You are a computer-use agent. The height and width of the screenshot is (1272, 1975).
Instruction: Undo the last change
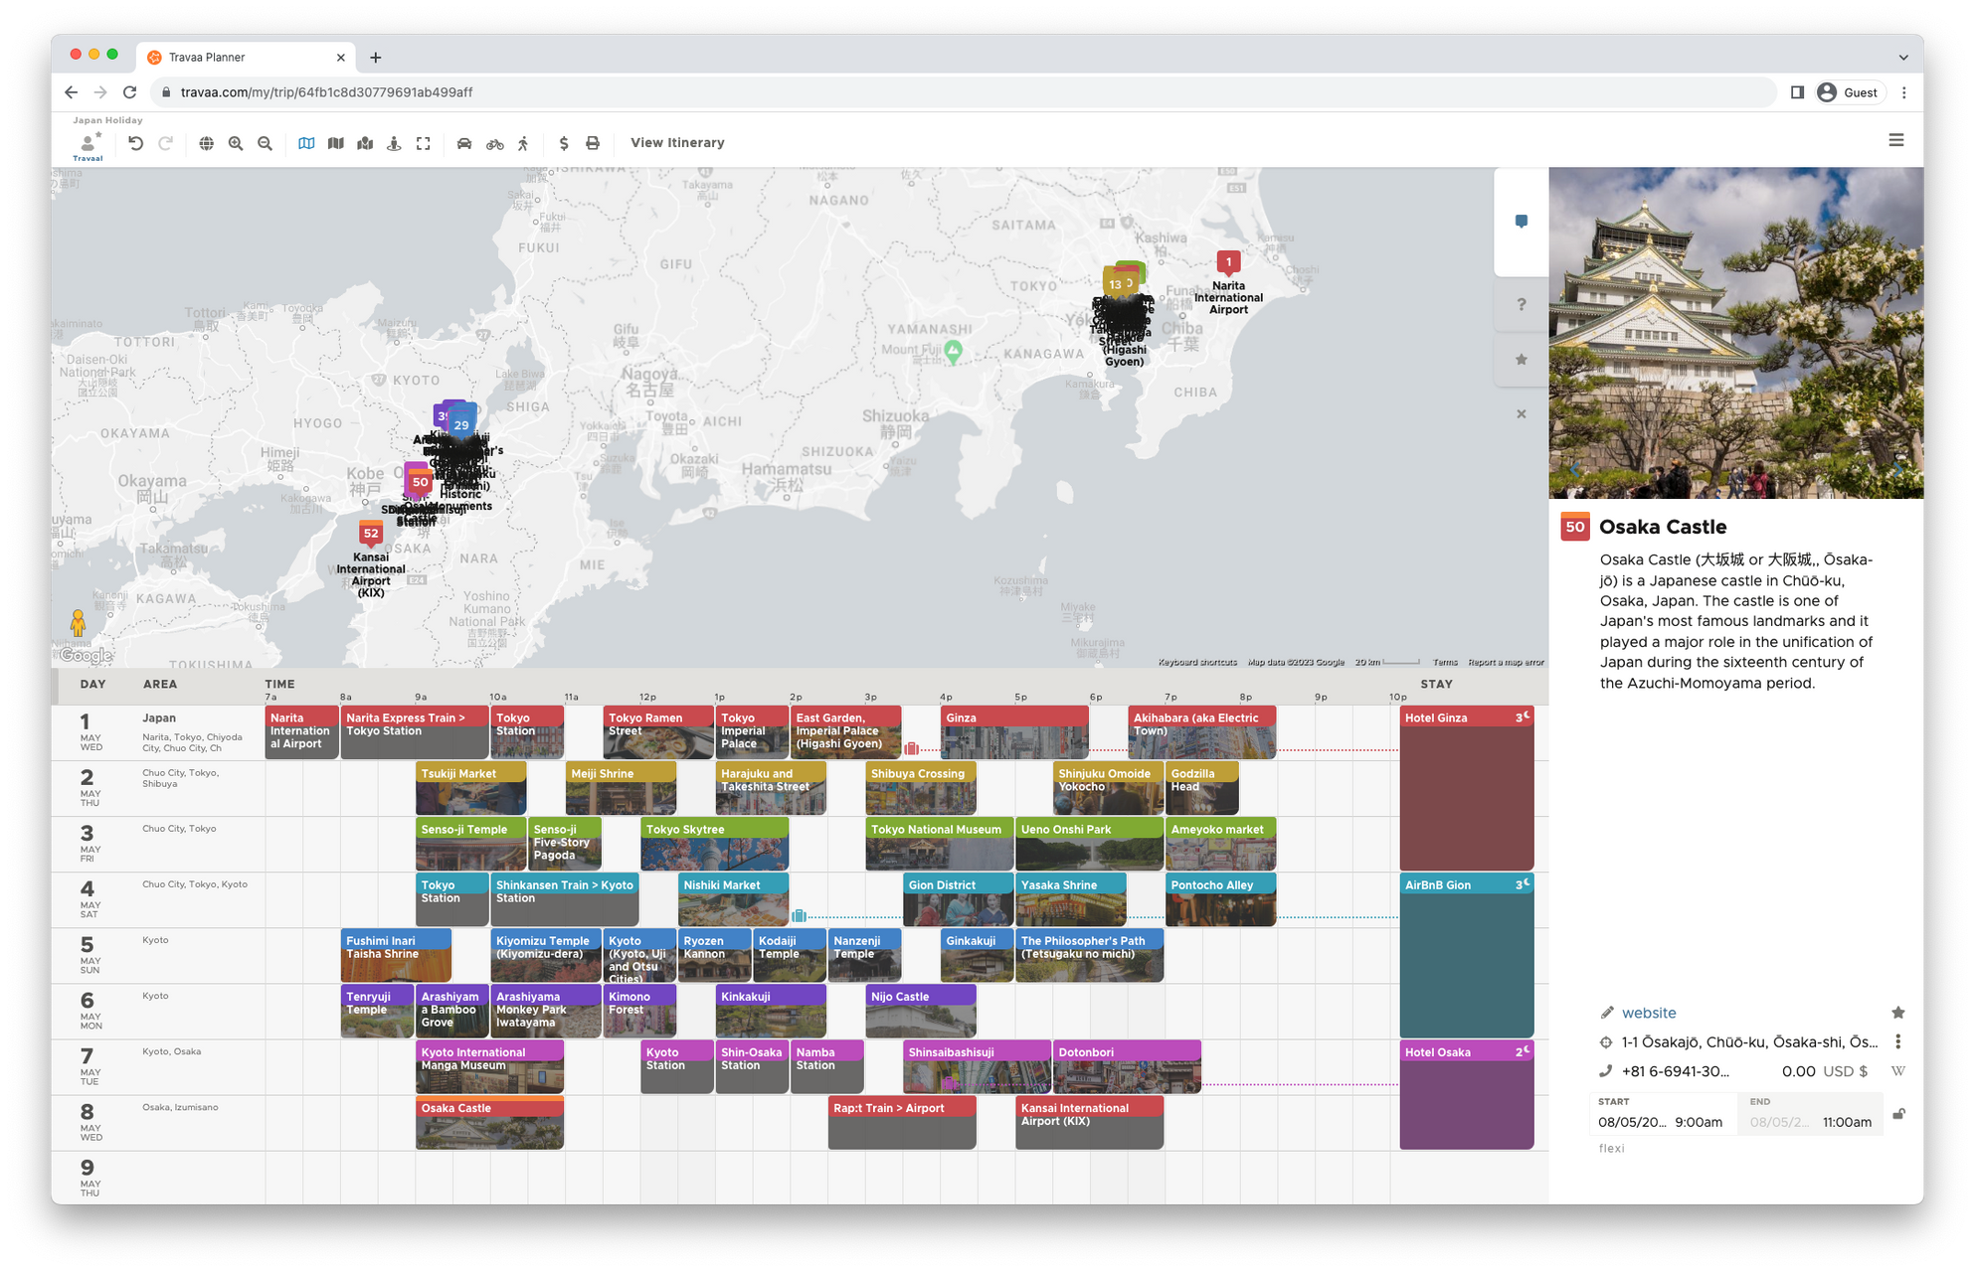(x=136, y=143)
